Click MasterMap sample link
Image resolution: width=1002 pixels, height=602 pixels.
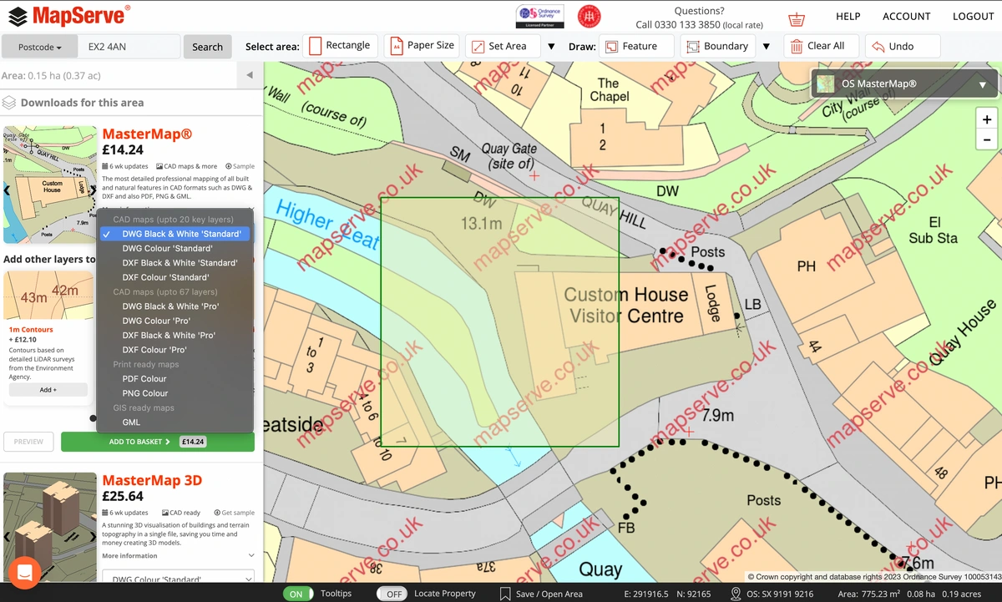[240, 166]
